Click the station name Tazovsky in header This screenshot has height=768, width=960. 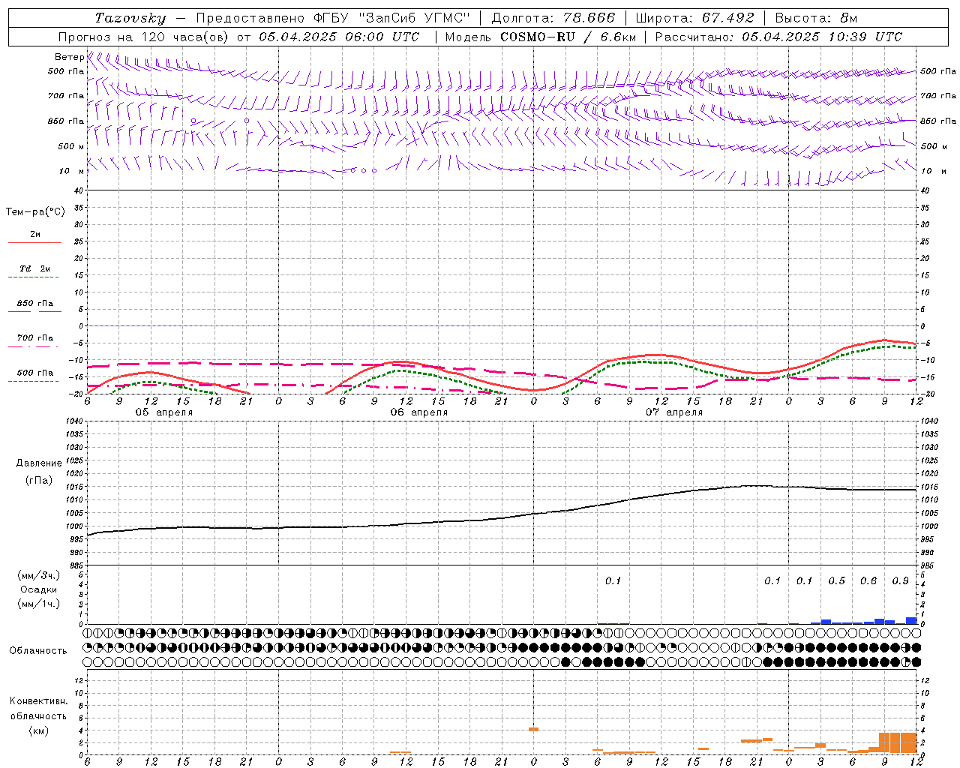coord(130,18)
